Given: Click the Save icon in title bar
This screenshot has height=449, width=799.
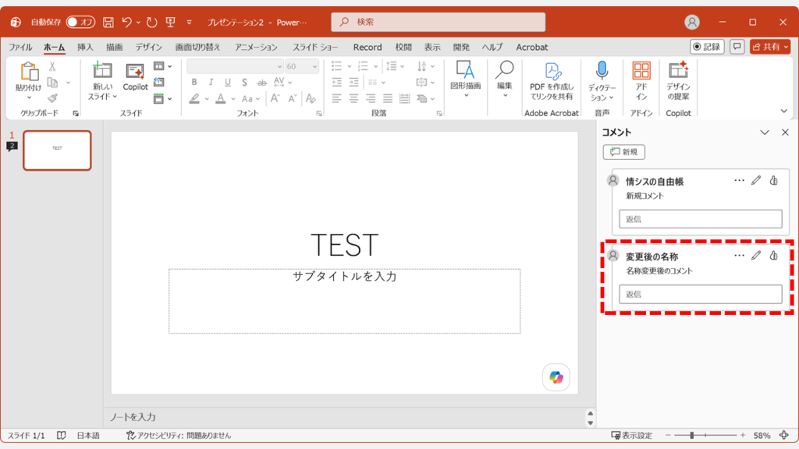Looking at the screenshot, I should click(108, 22).
